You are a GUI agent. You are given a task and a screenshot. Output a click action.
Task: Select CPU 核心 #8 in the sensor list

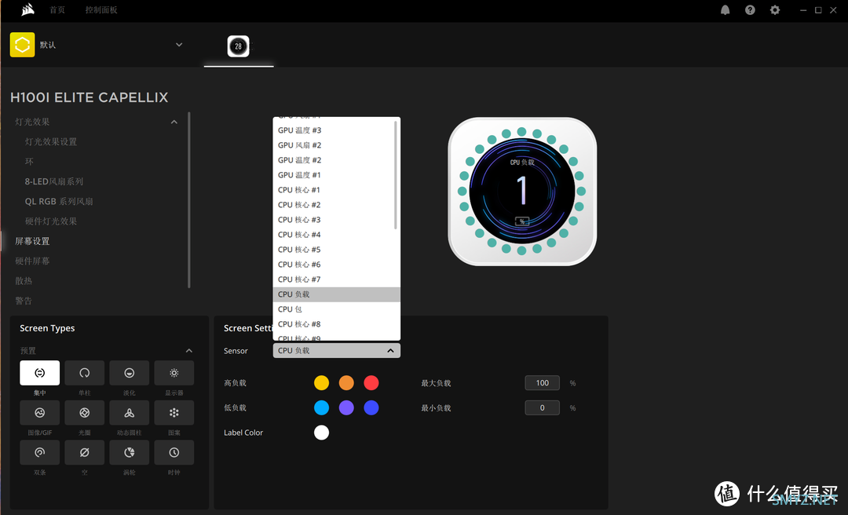click(336, 324)
